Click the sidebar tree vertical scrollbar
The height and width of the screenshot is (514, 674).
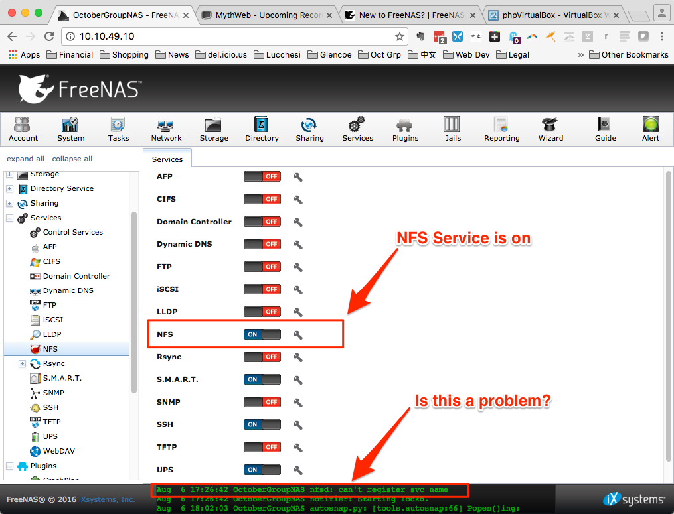tap(134, 302)
